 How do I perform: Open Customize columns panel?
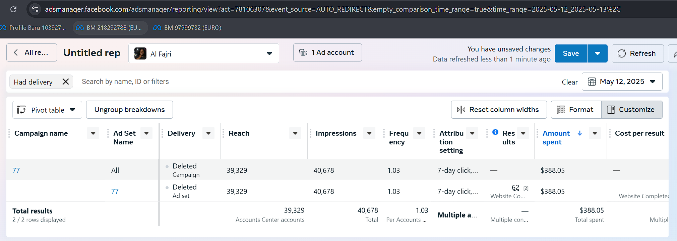coord(631,110)
